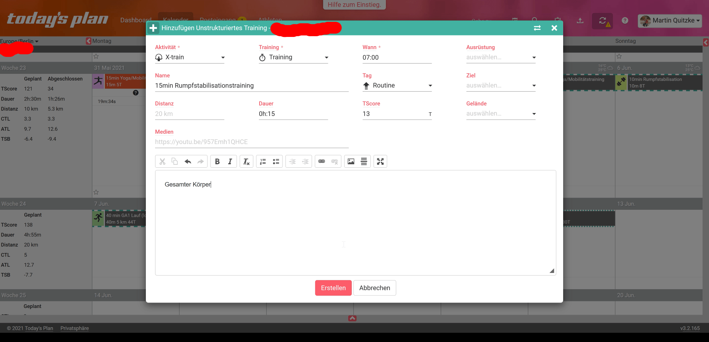Open the Aktivität X-train dropdown

tap(190, 57)
